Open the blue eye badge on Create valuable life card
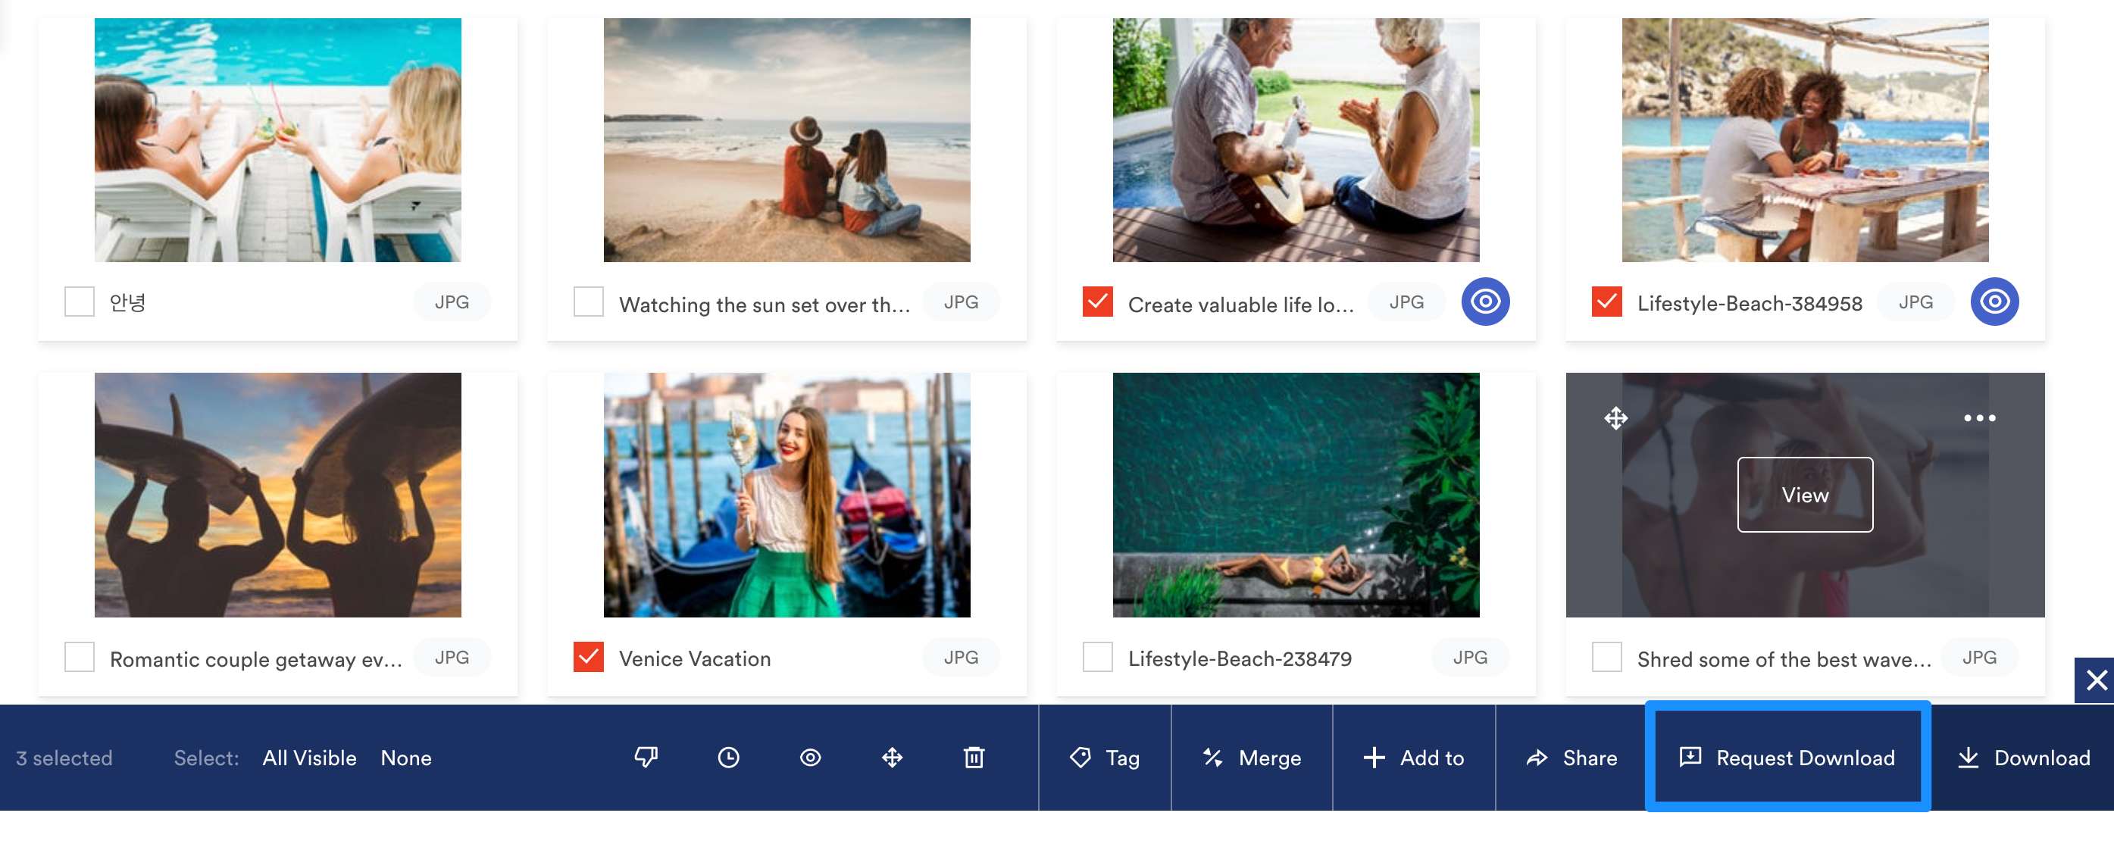The image size is (2114, 844). click(1485, 302)
